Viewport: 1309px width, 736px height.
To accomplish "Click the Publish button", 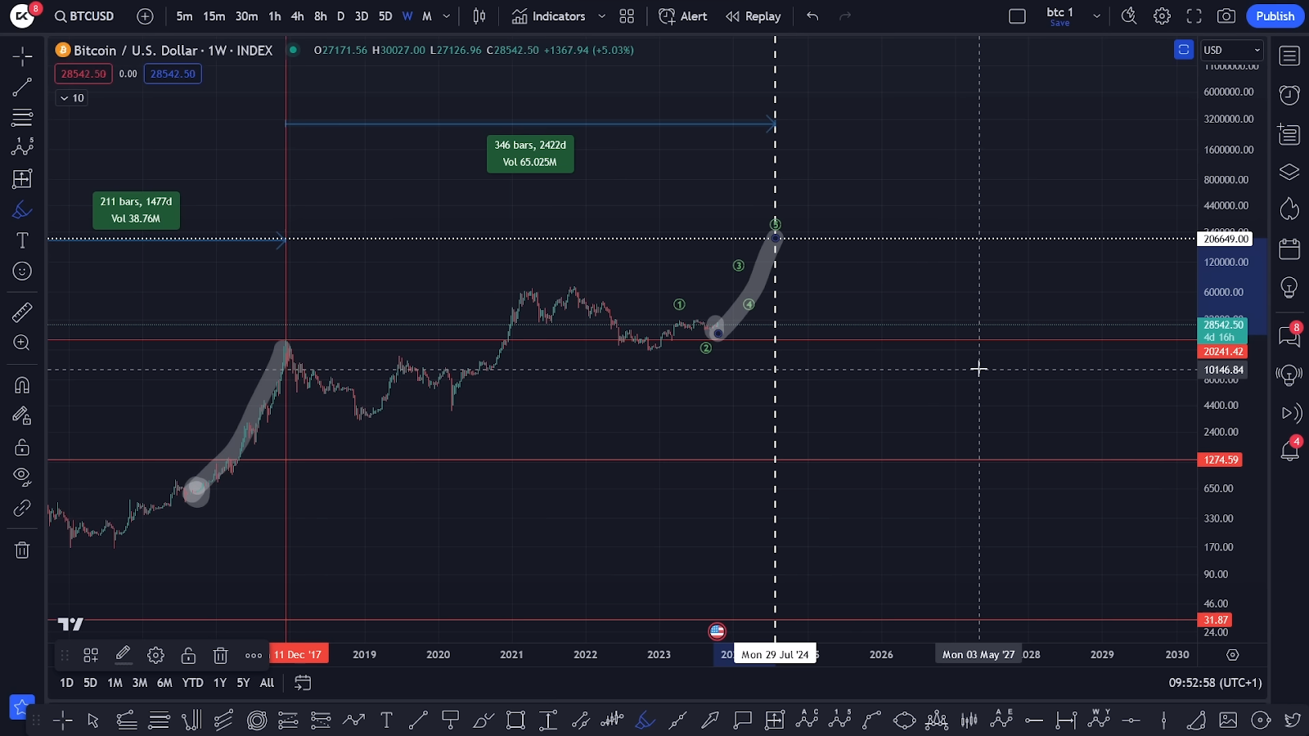I will (1275, 16).
